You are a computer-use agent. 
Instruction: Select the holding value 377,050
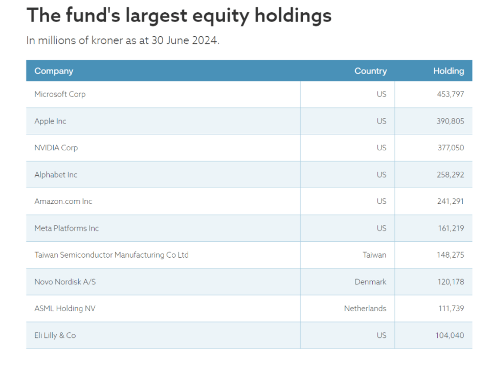click(x=450, y=148)
